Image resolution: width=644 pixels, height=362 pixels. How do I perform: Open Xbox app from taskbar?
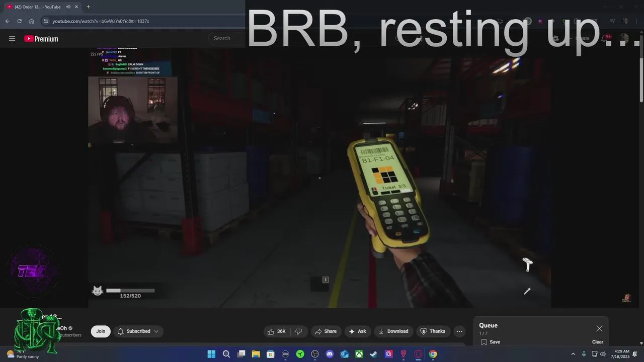(x=359, y=354)
